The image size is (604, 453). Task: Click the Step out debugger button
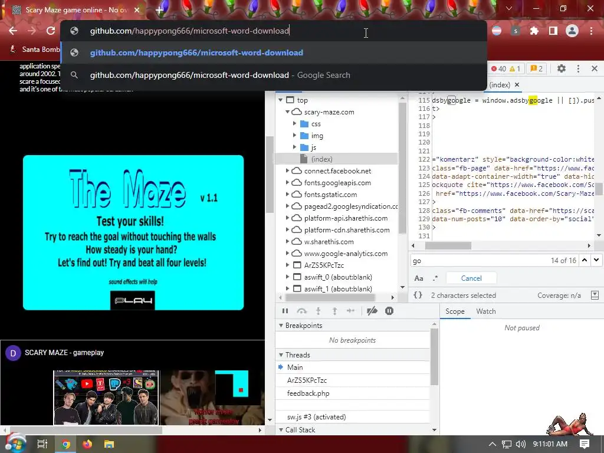coord(334,311)
